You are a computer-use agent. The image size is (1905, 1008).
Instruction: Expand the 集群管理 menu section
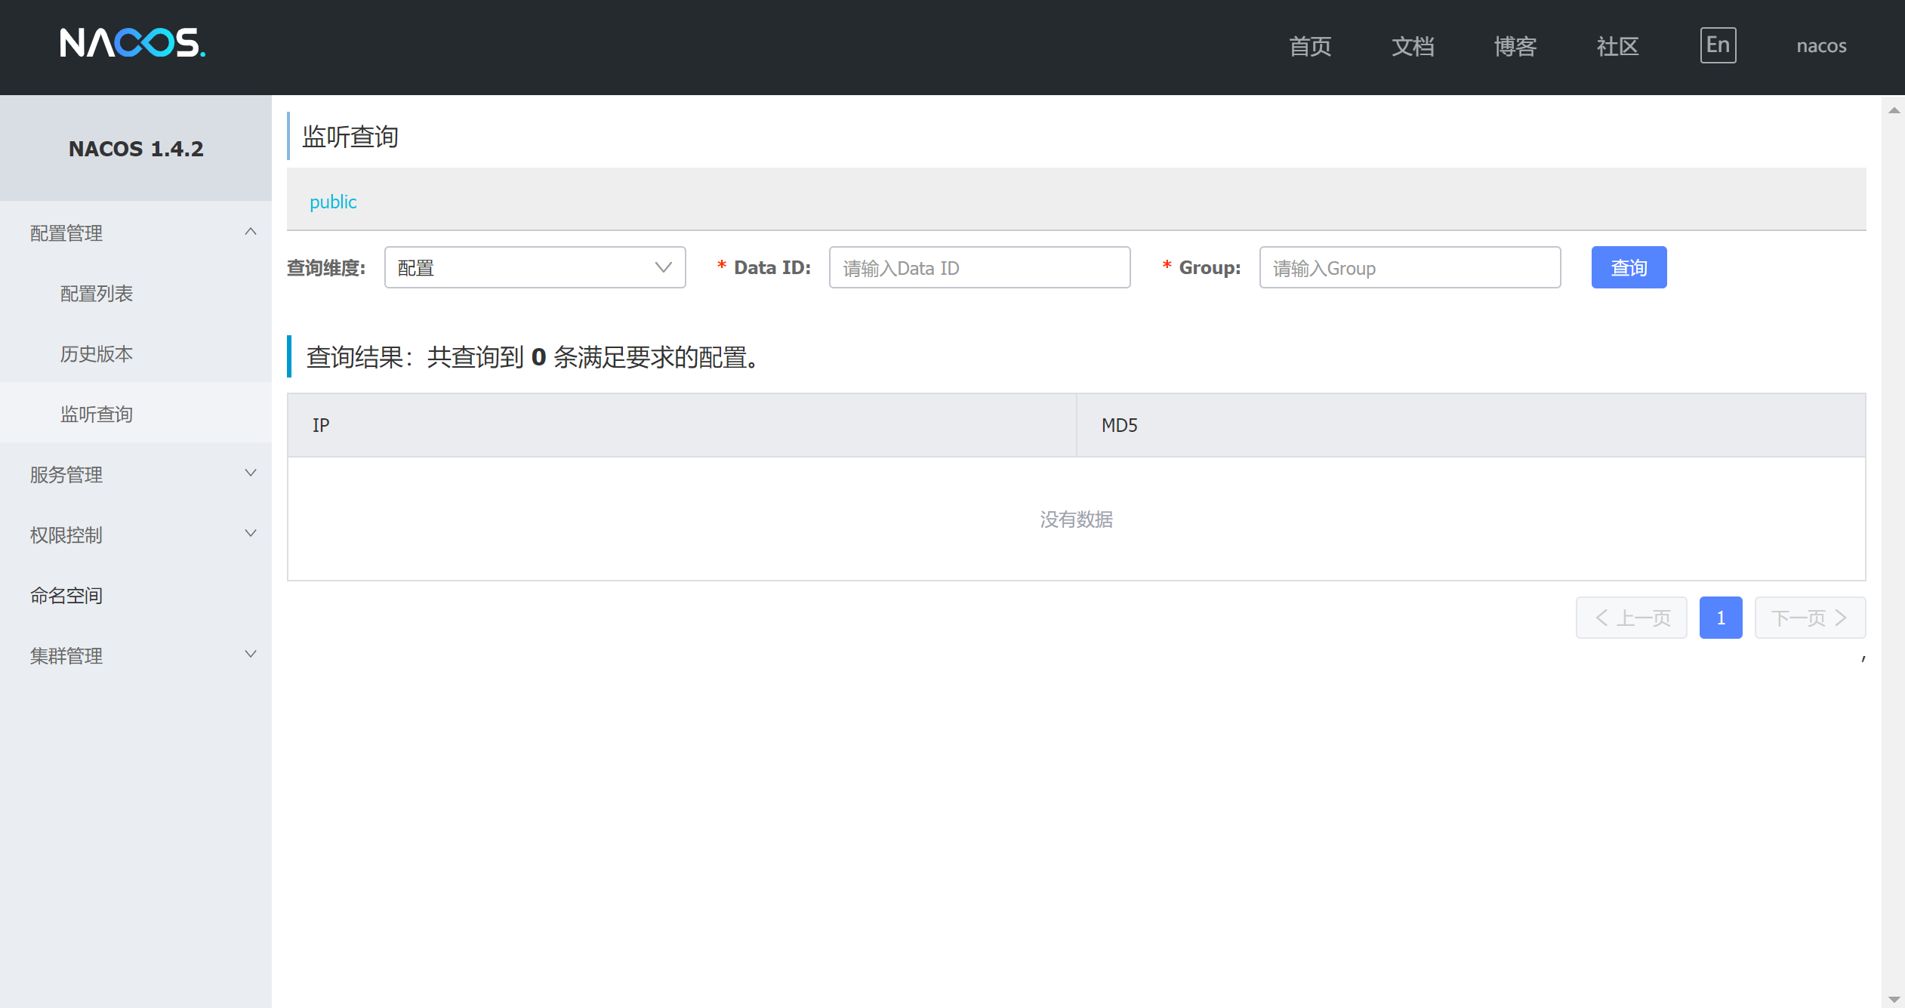pyautogui.click(x=136, y=655)
